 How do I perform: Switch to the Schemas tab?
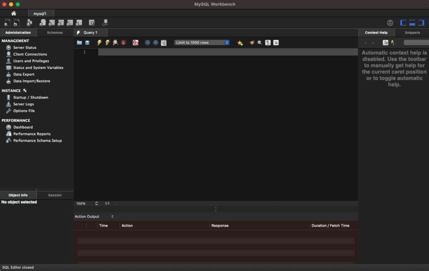55,32
